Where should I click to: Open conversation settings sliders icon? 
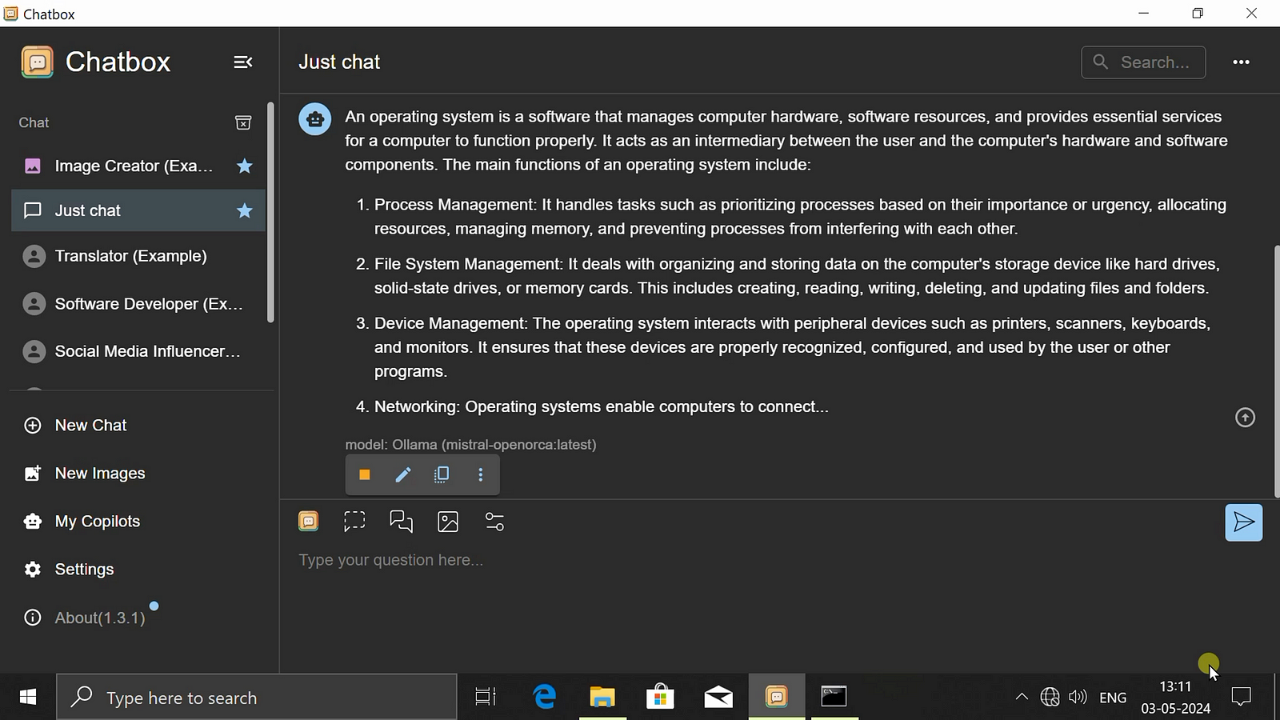(494, 522)
